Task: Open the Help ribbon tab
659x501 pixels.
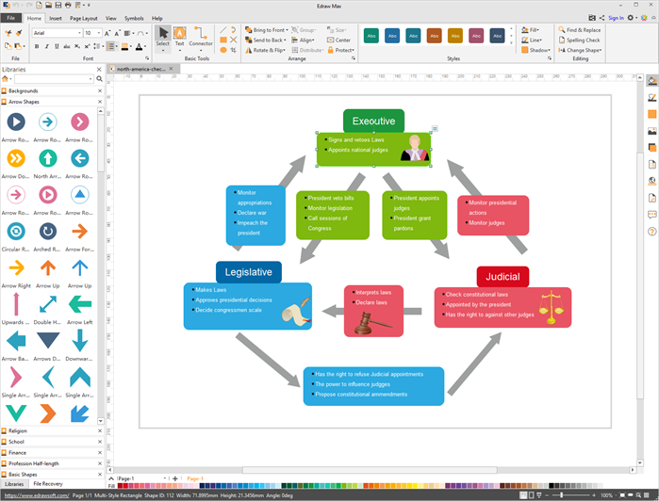Action: pos(157,18)
